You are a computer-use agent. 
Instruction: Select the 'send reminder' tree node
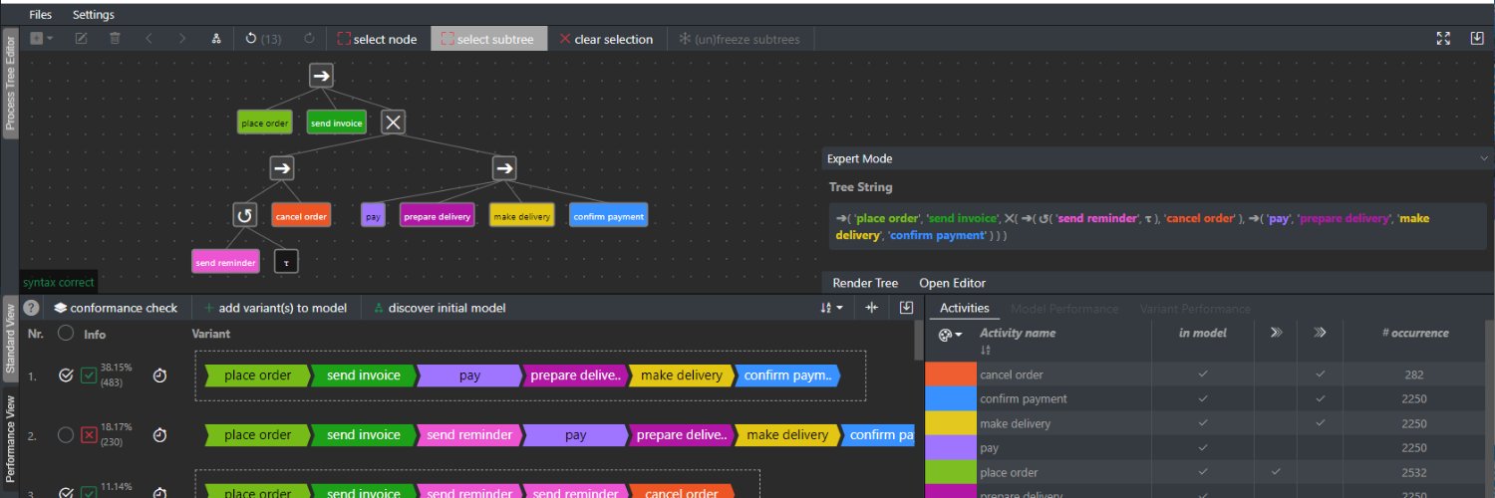point(226,263)
